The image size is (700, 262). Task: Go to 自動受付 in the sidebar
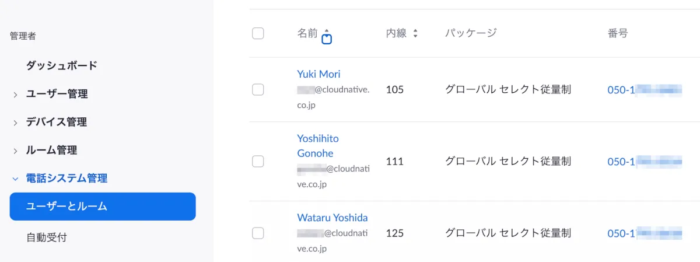coord(50,237)
